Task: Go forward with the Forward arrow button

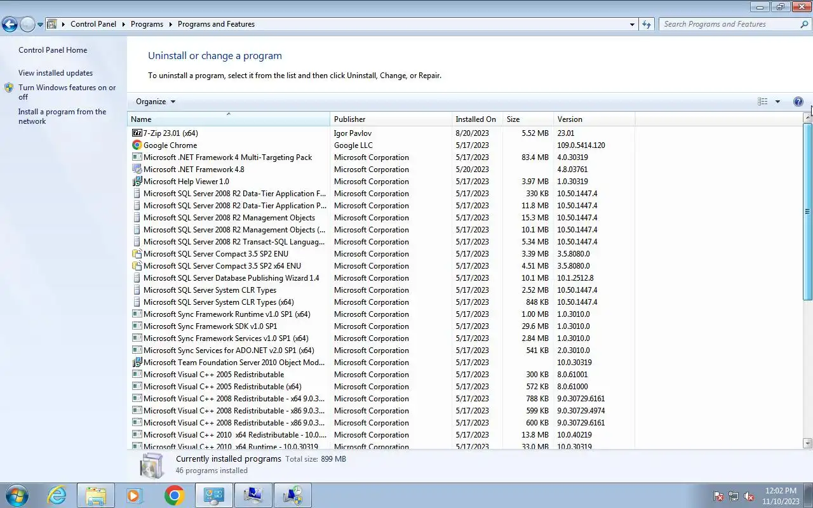Action: click(27, 25)
